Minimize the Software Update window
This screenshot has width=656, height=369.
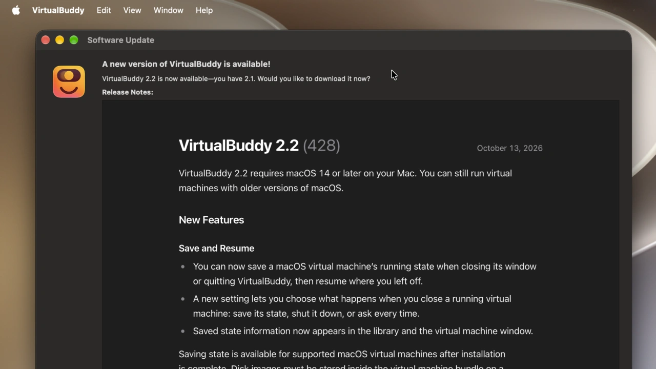click(x=59, y=40)
